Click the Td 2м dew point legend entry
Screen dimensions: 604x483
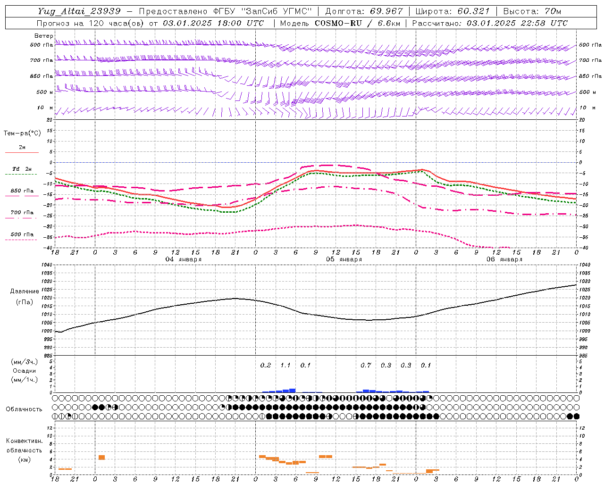(x=22, y=169)
